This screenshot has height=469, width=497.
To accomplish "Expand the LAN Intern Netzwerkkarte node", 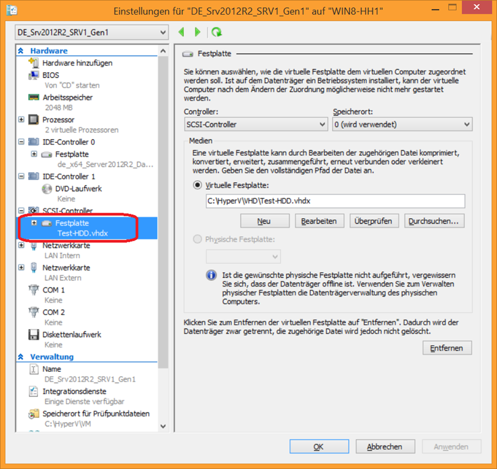I will point(21,245).
